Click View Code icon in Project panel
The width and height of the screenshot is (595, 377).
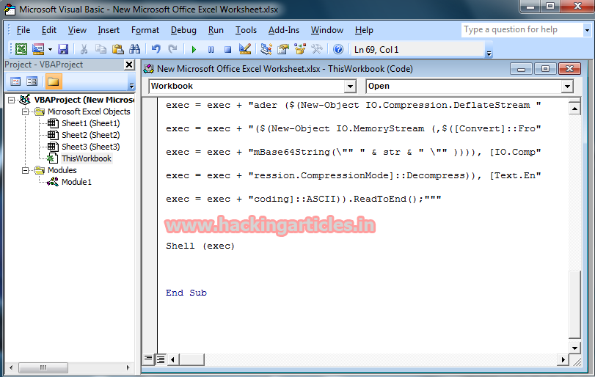coord(15,81)
